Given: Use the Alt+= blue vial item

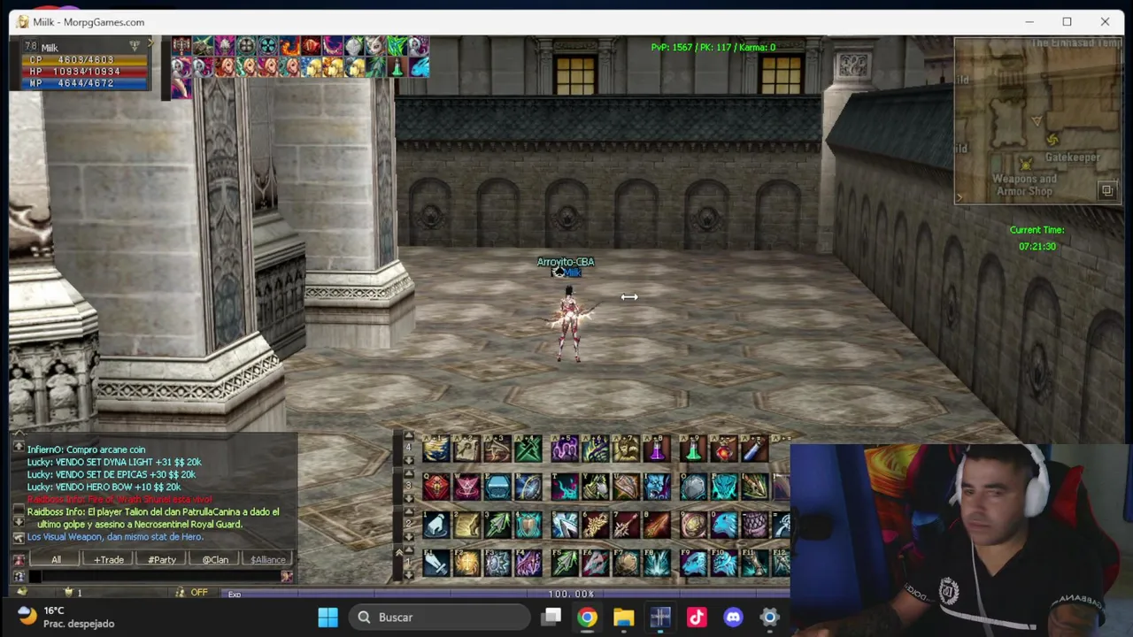Looking at the screenshot, I should pyautogui.click(x=754, y=449).
